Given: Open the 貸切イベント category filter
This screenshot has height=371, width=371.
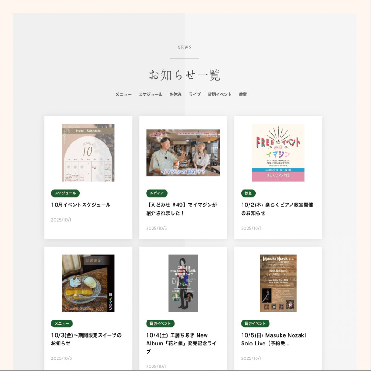Looking at the screenshot, I should coord(219,95).
